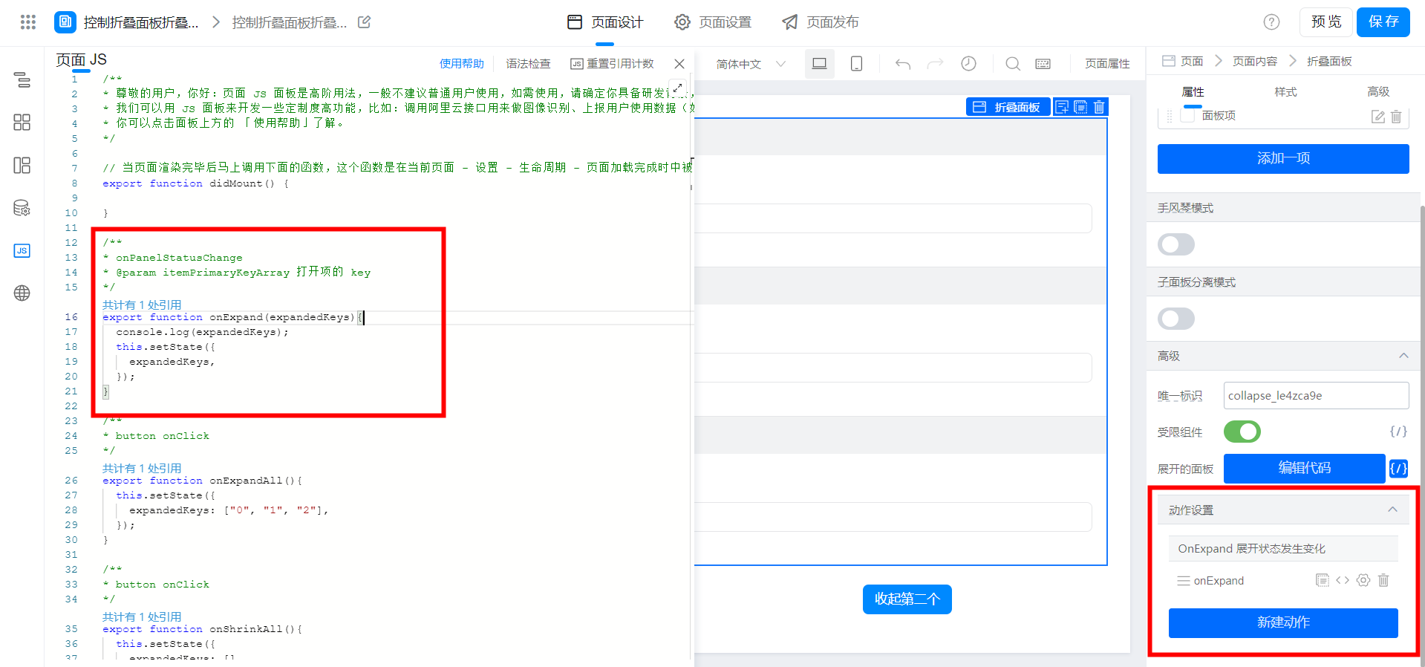Viewport: 1425px width, 667px height.
Task: Open 使用帮助 link
Action: (461, 64)
